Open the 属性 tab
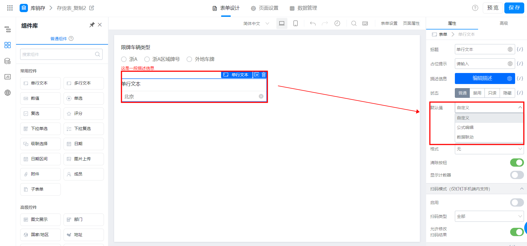The image size is (527, 246). pyautogui.click(x=452, y=23)
